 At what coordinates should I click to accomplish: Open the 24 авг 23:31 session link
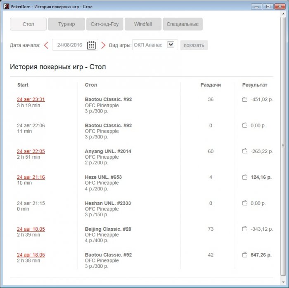click(x=31, y=99)
